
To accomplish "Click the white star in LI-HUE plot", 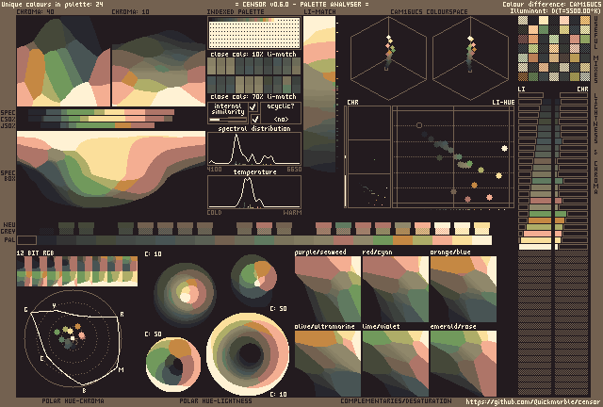I will 505,149.
